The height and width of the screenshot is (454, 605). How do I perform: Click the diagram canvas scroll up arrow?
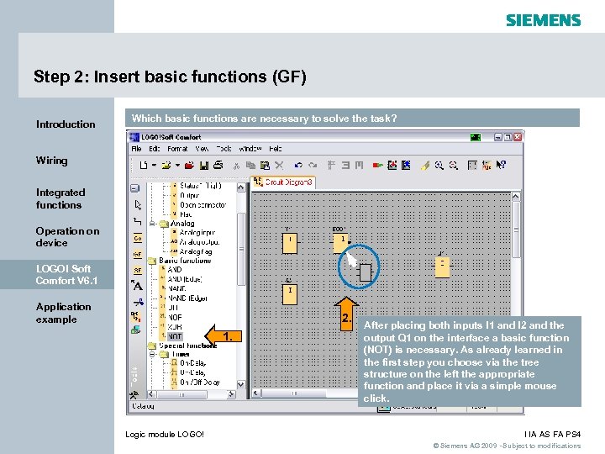coord(515,196)
